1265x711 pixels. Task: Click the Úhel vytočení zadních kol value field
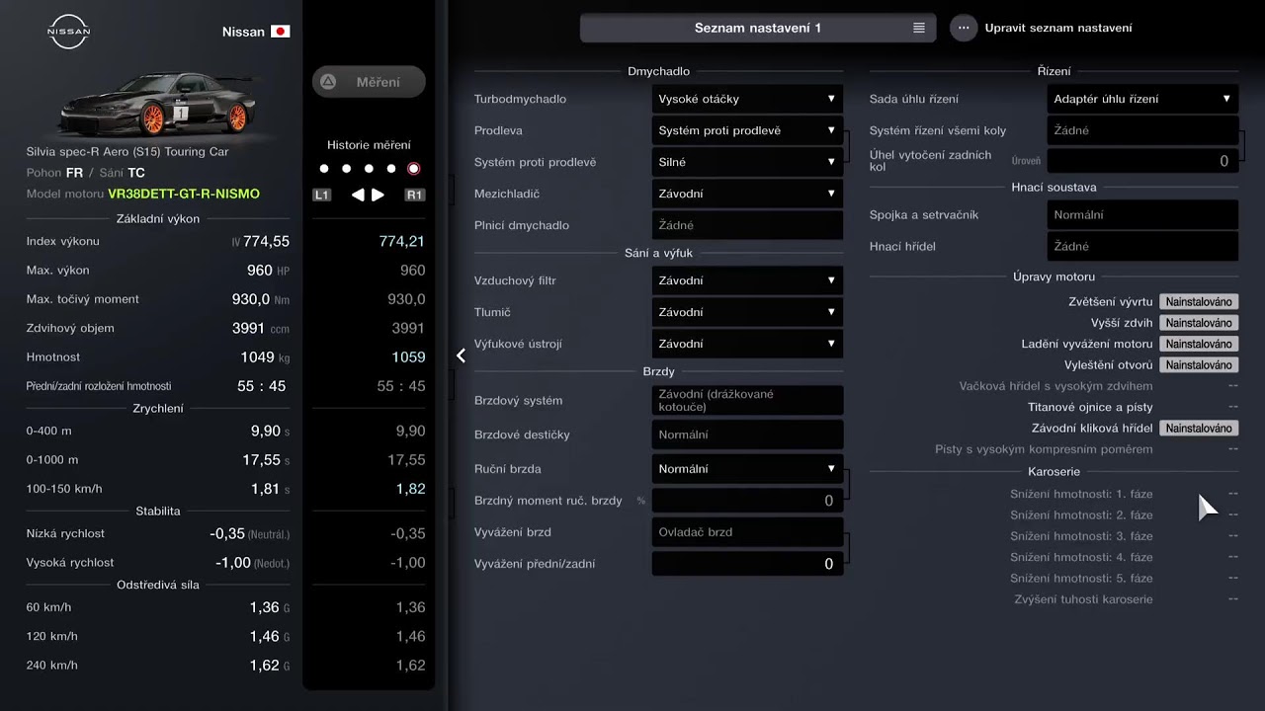tap(1142, 161)
